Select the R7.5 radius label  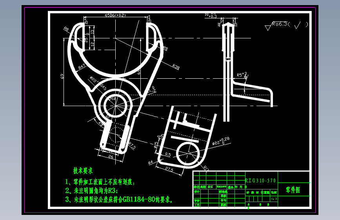coord(132,146)
